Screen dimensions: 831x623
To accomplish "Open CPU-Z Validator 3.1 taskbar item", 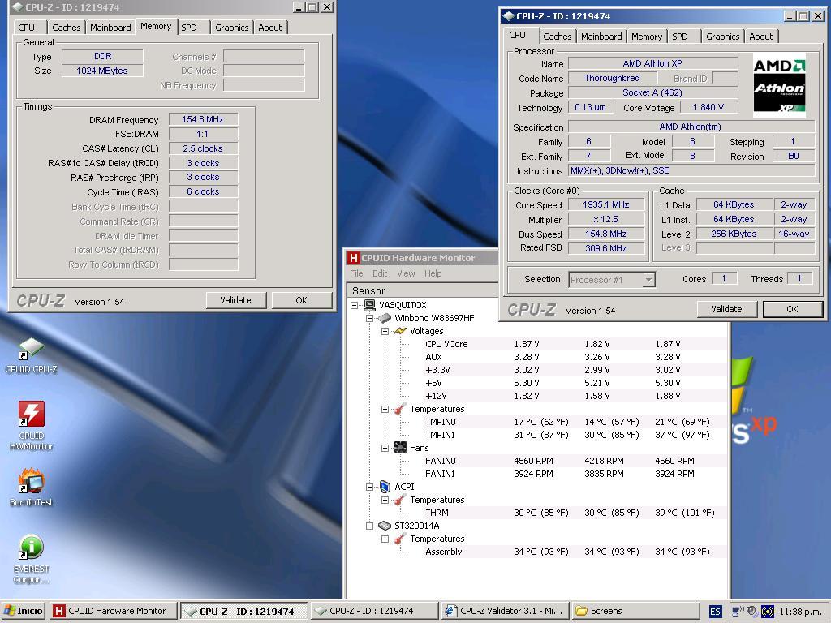I will pos(505,612).
